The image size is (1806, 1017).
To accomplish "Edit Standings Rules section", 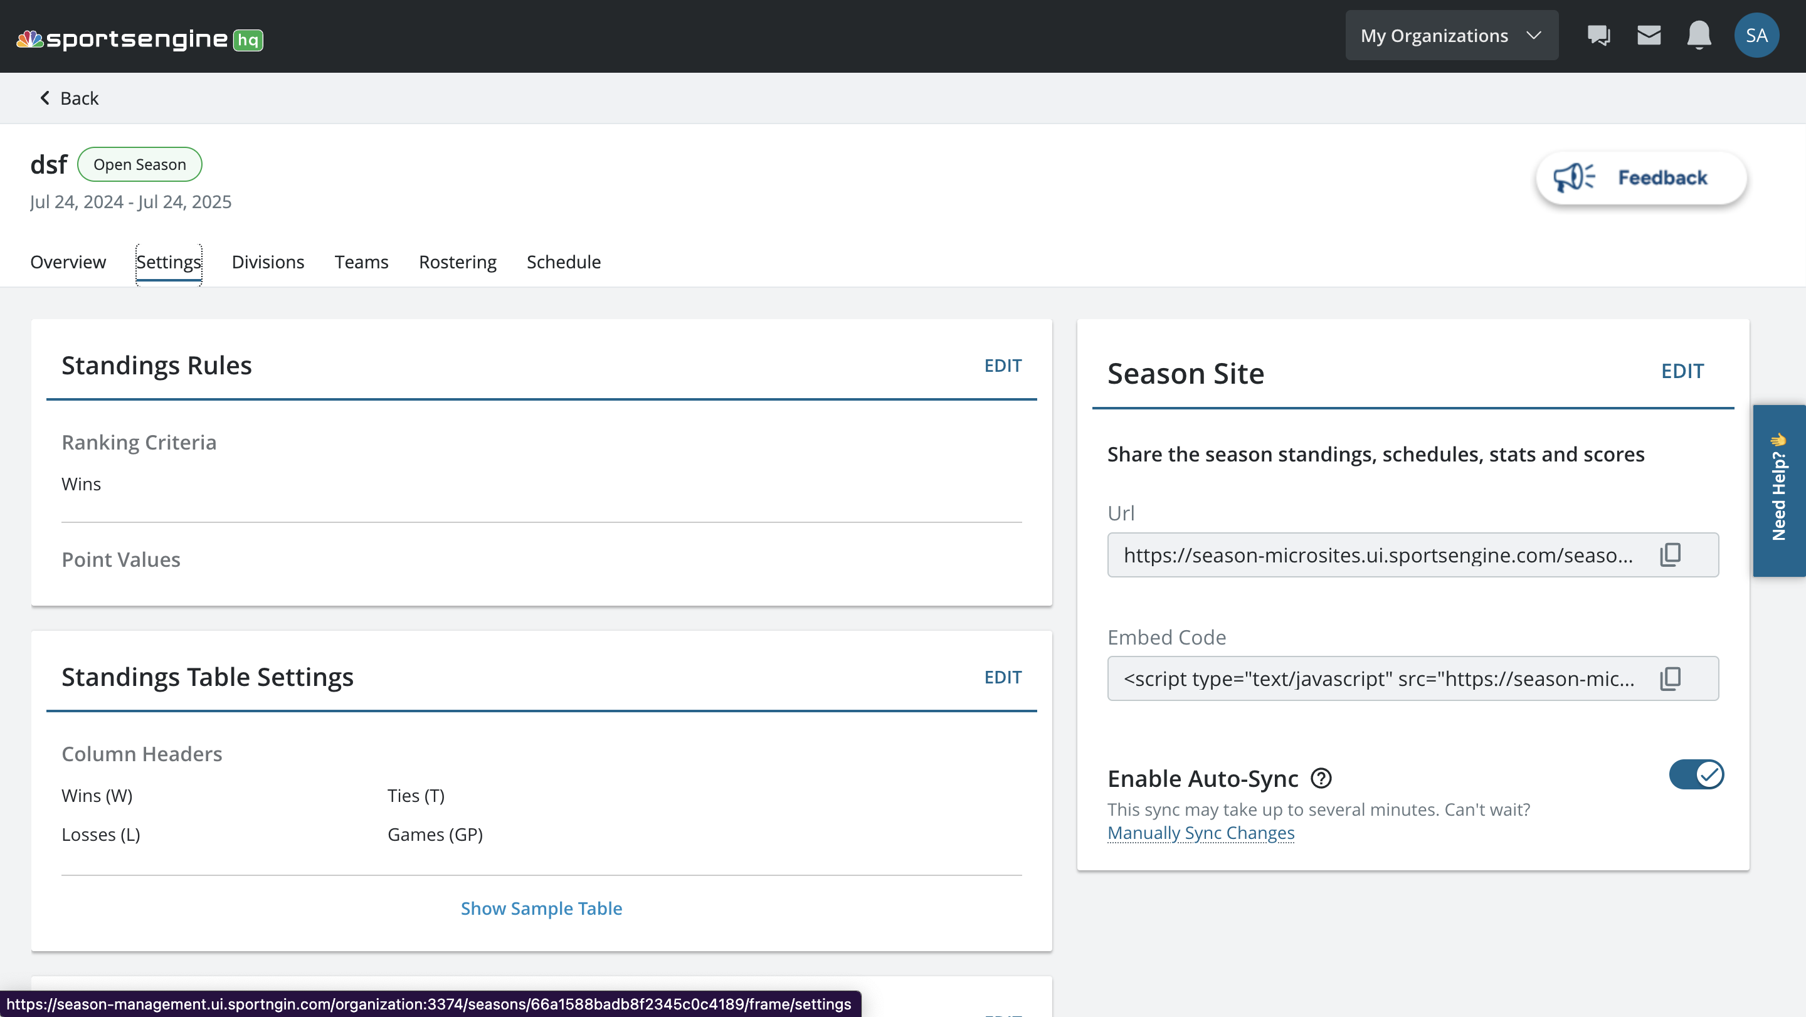I will point(1003,365).
